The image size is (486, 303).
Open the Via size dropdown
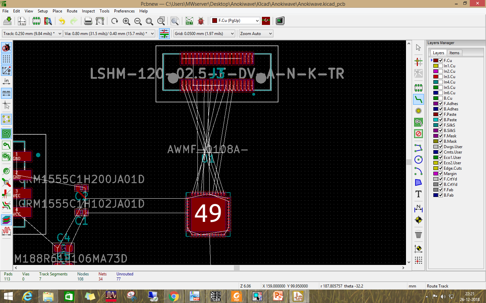pyautogui.click(x=109, y=34)
